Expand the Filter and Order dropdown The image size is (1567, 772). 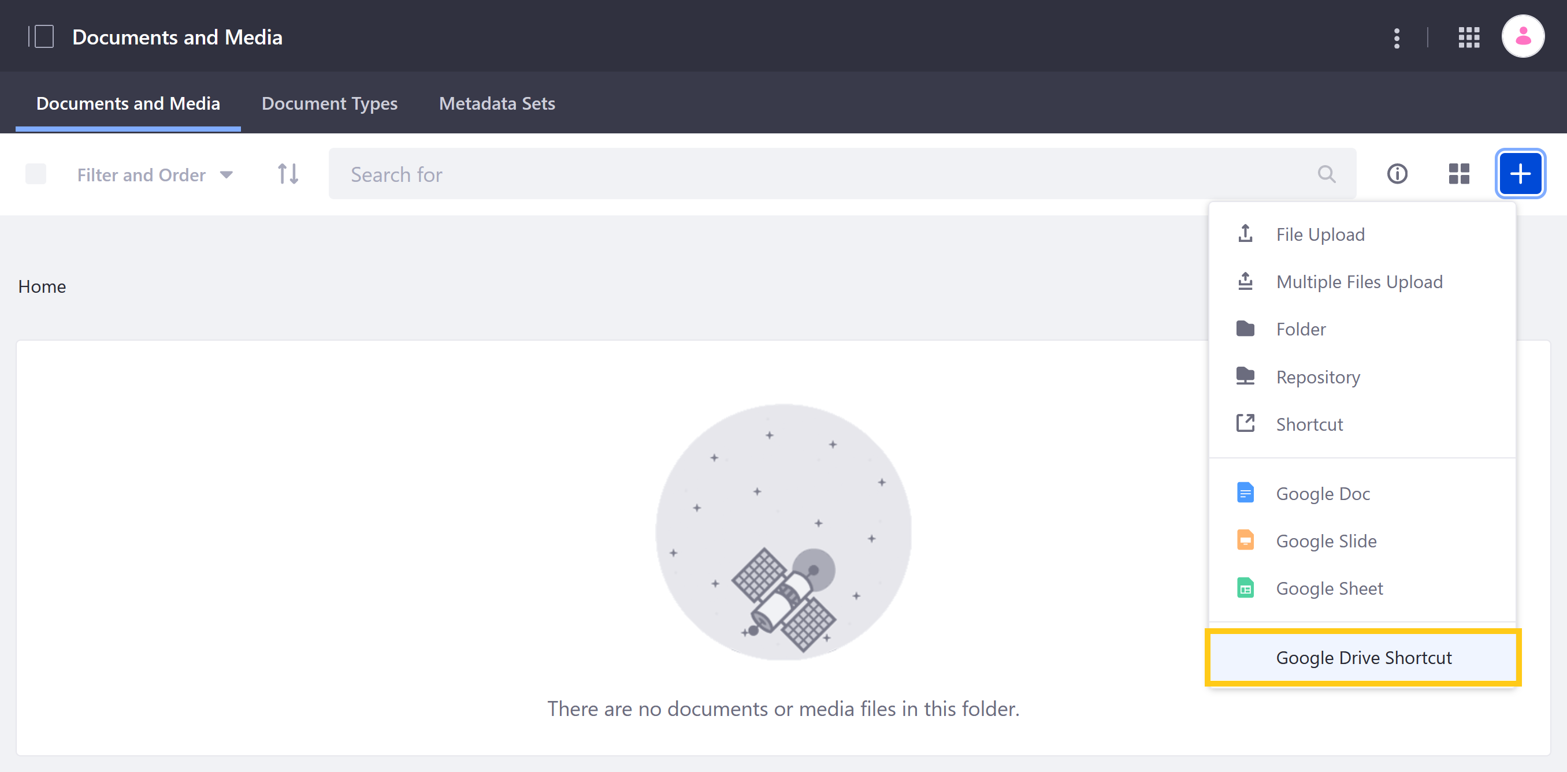click(x=154, y=174)
